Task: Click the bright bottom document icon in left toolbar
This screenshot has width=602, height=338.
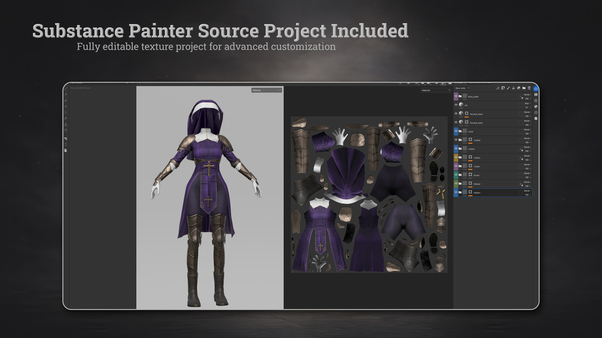Action: pyautogui.click(x=66, y=150)
